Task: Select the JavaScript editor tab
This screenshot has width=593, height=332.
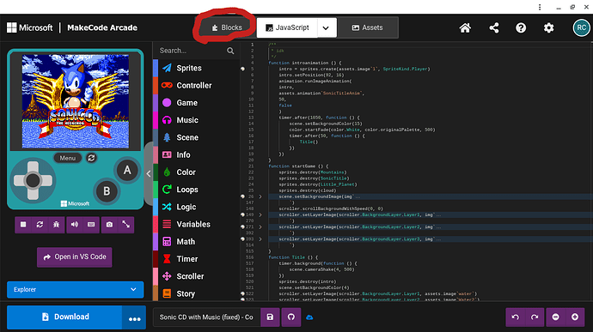Action: (x=287, y=27)
